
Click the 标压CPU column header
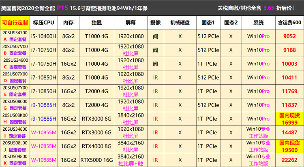coord(44,23)
